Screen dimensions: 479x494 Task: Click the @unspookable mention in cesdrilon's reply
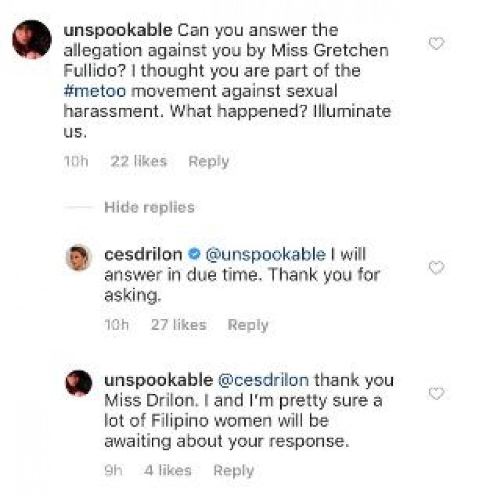pyautogui.click(x=265, y=255)
